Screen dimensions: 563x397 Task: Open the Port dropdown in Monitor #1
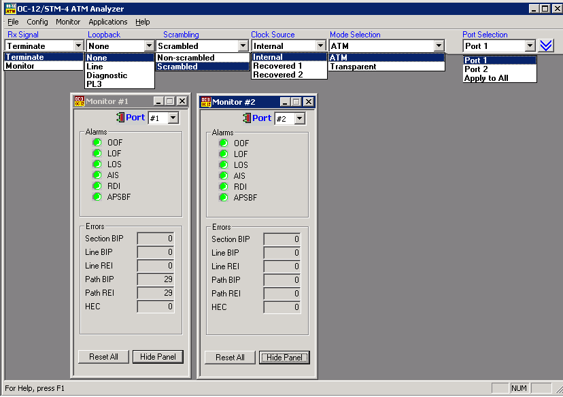coord(173,118)
